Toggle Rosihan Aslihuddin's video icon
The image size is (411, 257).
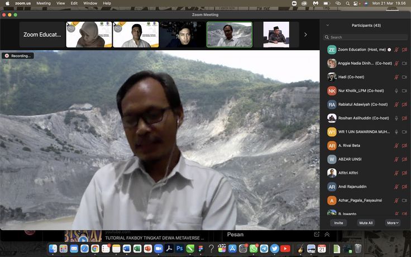[x=404, y=118]
